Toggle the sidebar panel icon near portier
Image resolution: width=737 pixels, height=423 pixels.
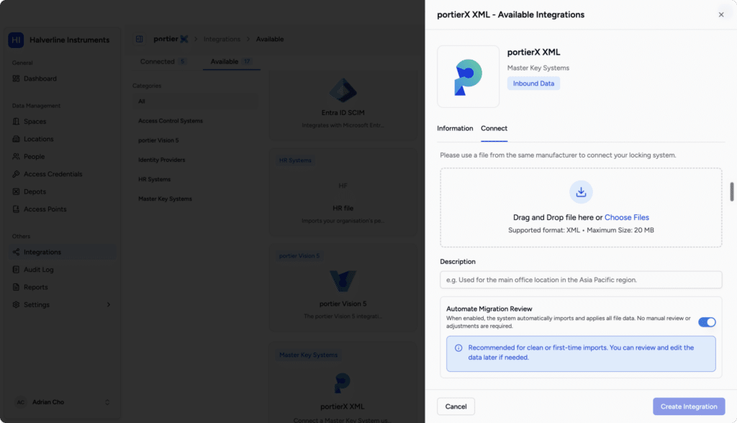139,39
